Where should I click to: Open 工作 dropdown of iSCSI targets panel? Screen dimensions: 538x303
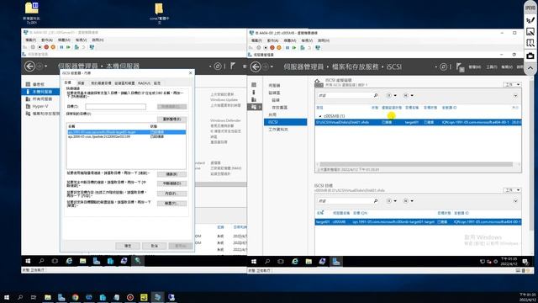(x=512, y=190)
